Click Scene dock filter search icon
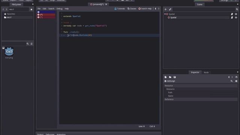 coord(237,9)
